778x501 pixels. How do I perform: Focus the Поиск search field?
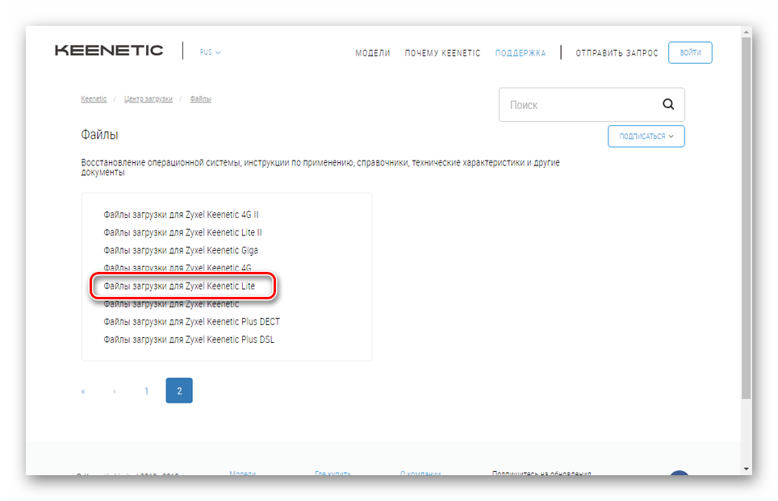(x=592, y=105)
